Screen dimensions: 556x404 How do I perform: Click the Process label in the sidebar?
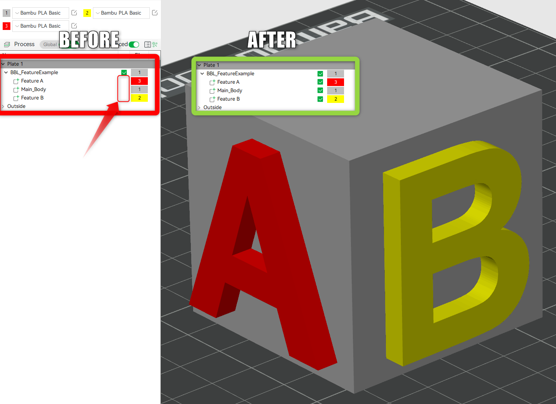24,44
